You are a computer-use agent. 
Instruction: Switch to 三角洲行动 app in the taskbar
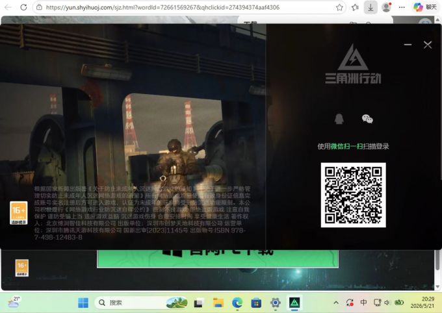pos(294,303)
